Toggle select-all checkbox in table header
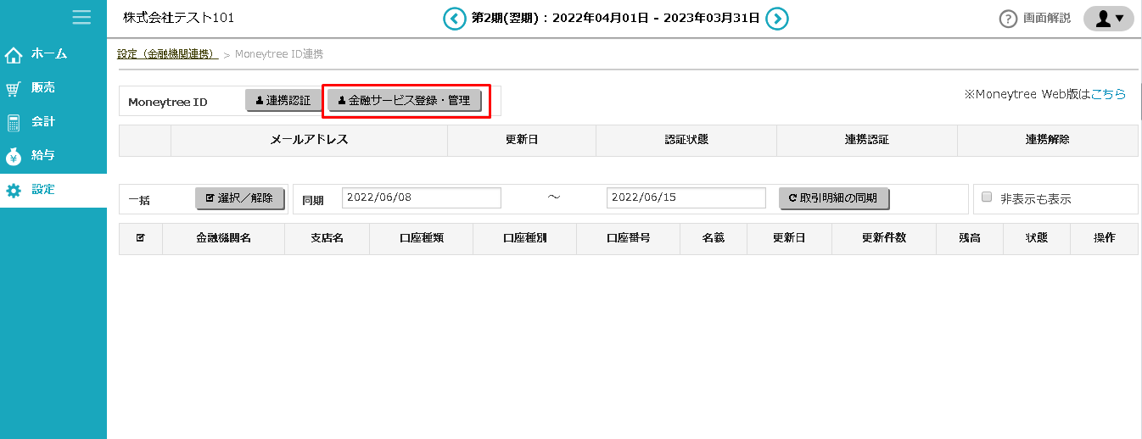Image resolution: width=1142 pixels, height=439 pixels. pyautogui.click(x=140, y=238)
